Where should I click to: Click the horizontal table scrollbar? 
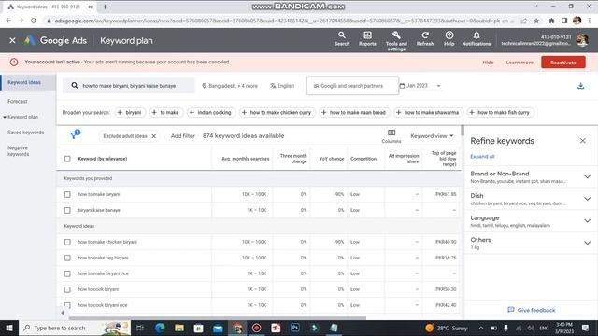218,318
